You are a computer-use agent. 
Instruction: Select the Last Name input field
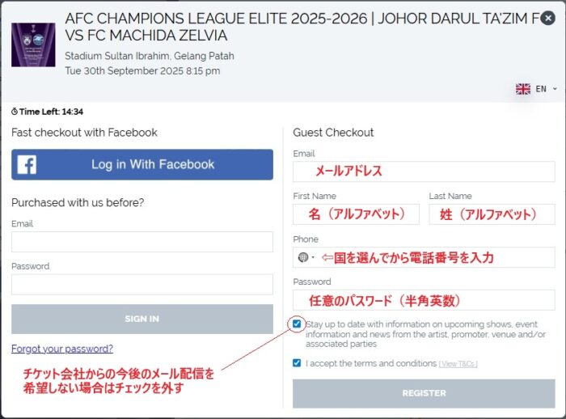(492, 214)
